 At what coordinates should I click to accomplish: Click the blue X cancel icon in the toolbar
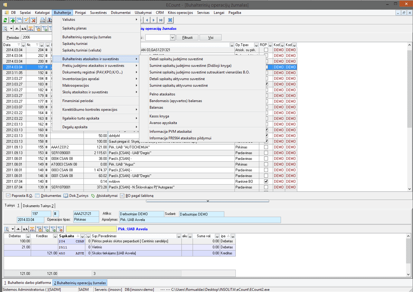tap(170, 20)
